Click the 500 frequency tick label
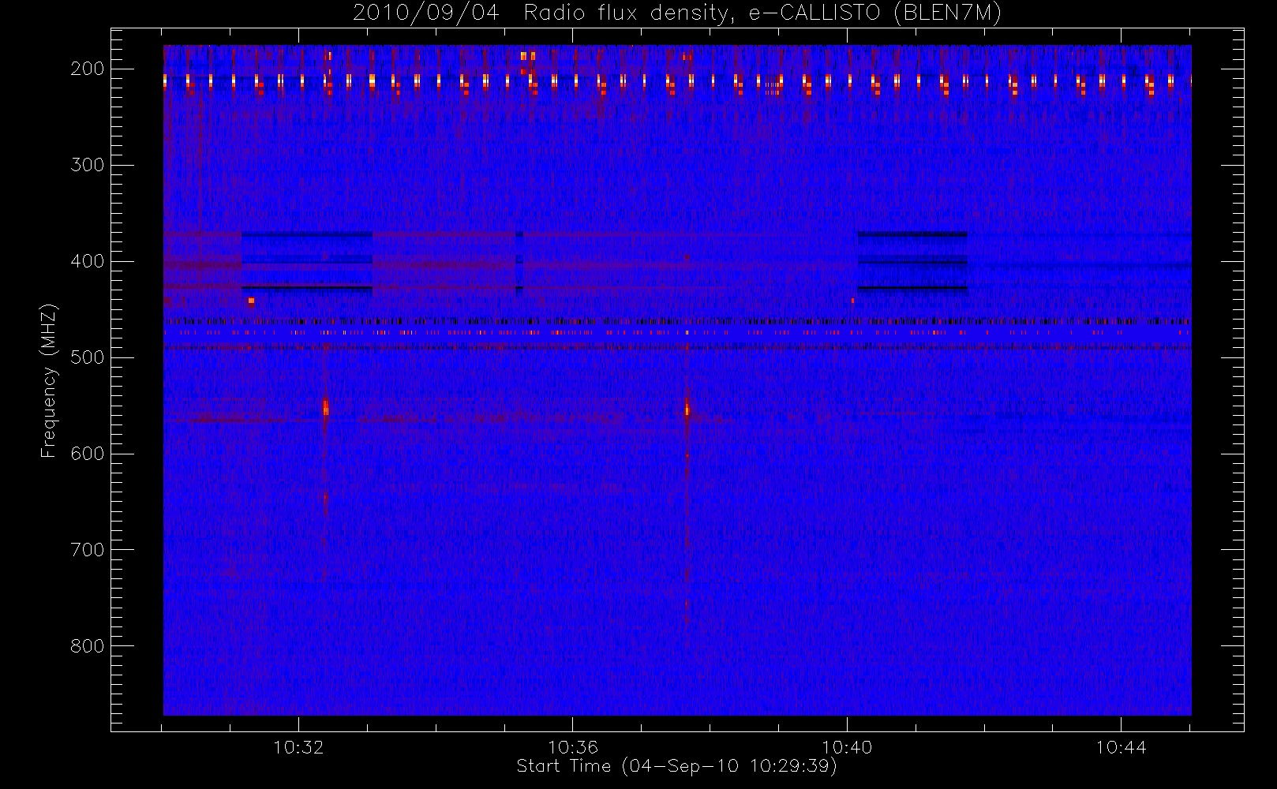 point(88,357)
